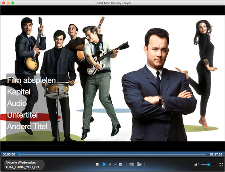Select 'Film abspielen' in the disc menu
The width and height of the screenshot is (225, 172).
pyautogui.click(x=31, y=81)
